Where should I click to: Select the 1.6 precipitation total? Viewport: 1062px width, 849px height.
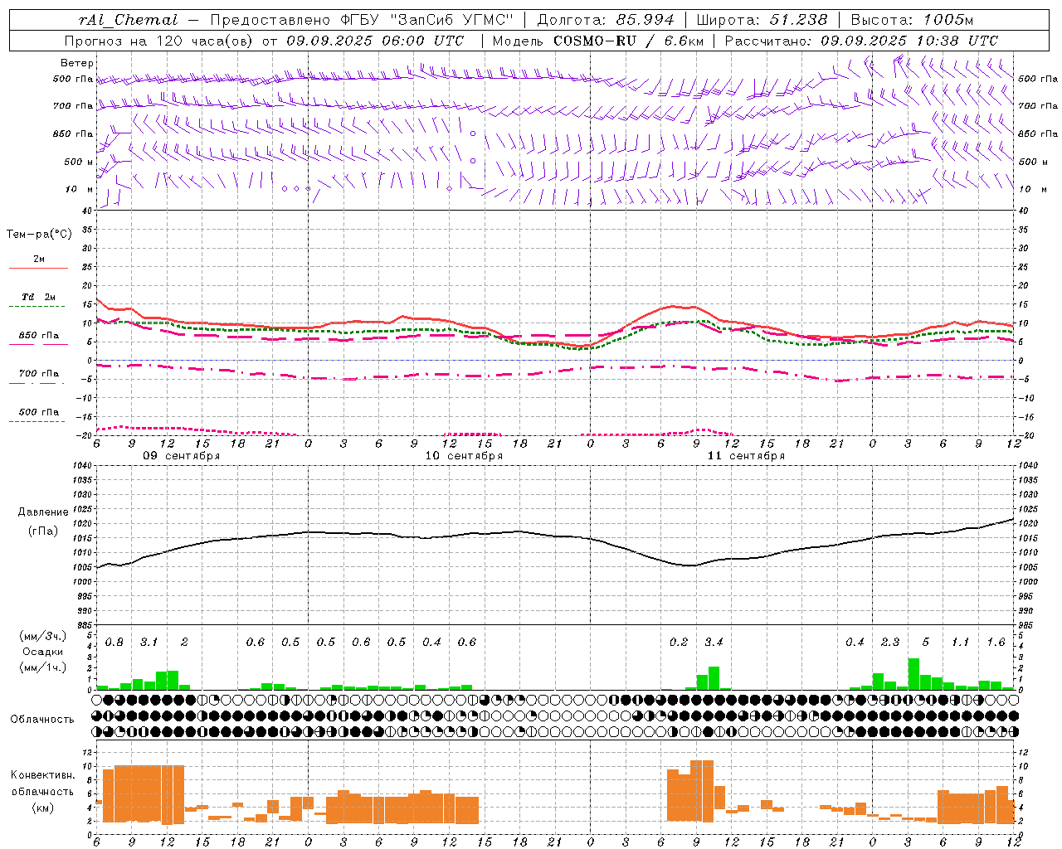coord(996,643)
